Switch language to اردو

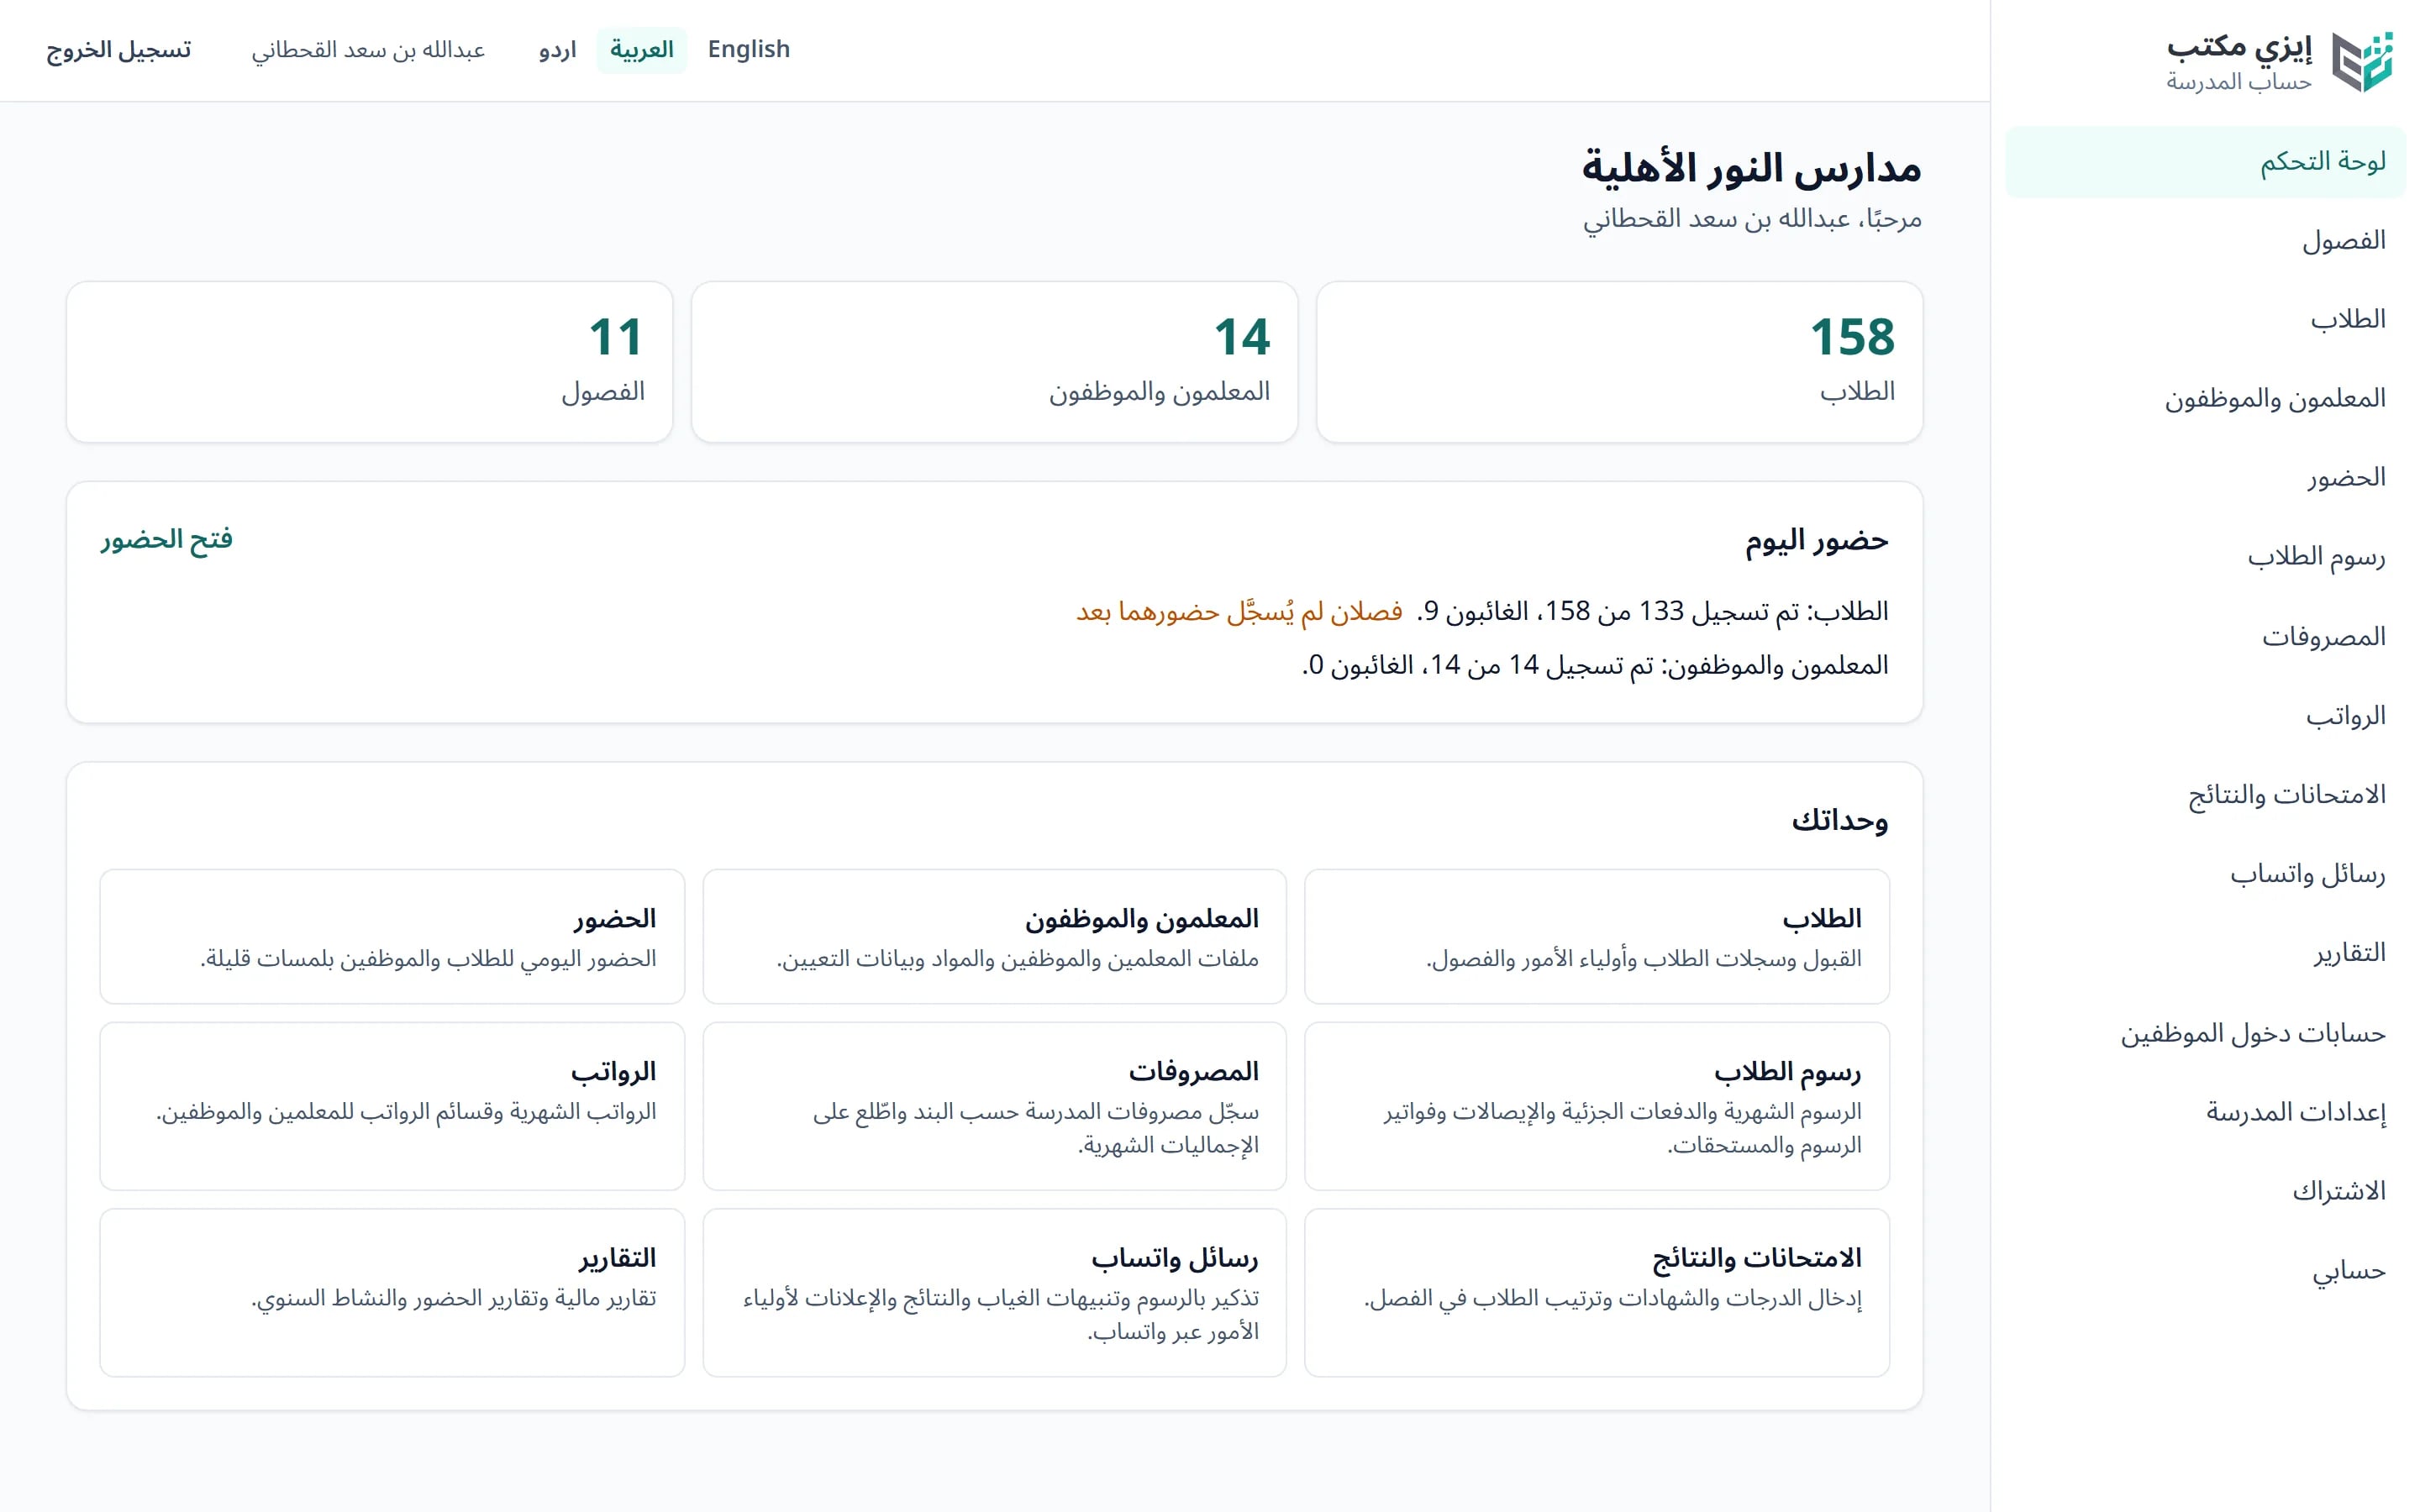[558, 50]
